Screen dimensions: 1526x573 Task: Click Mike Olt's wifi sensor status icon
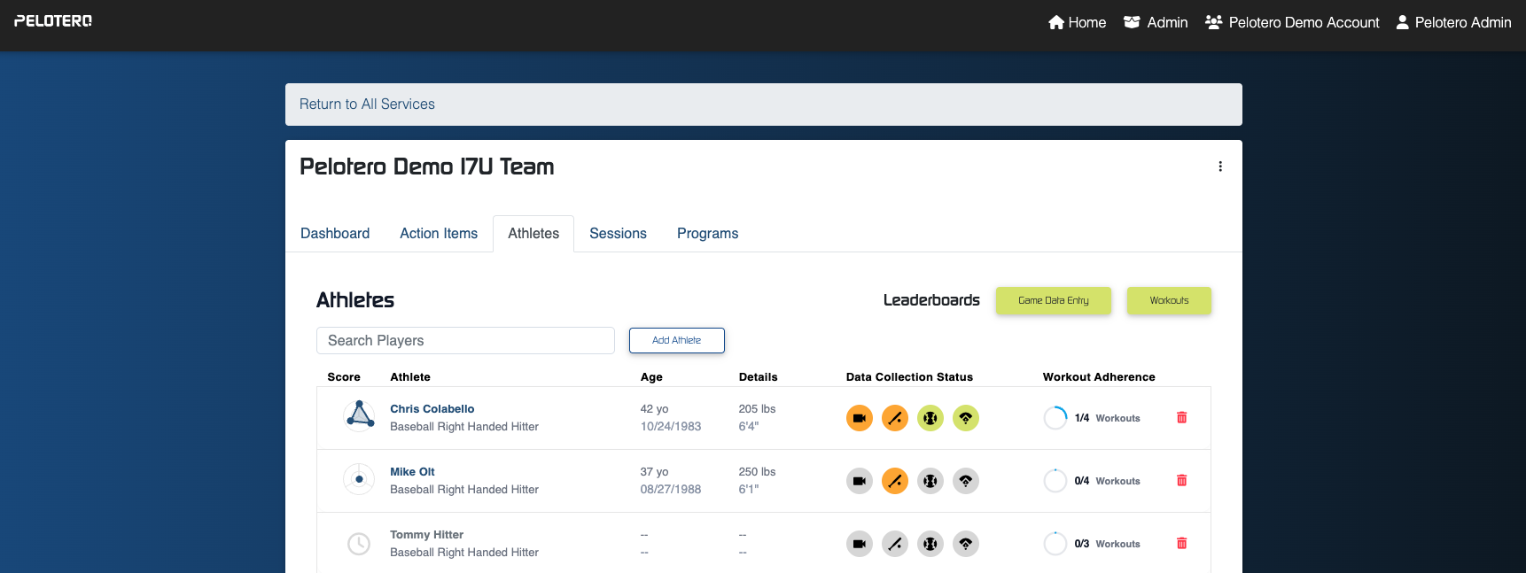click(x=966, y=481)
